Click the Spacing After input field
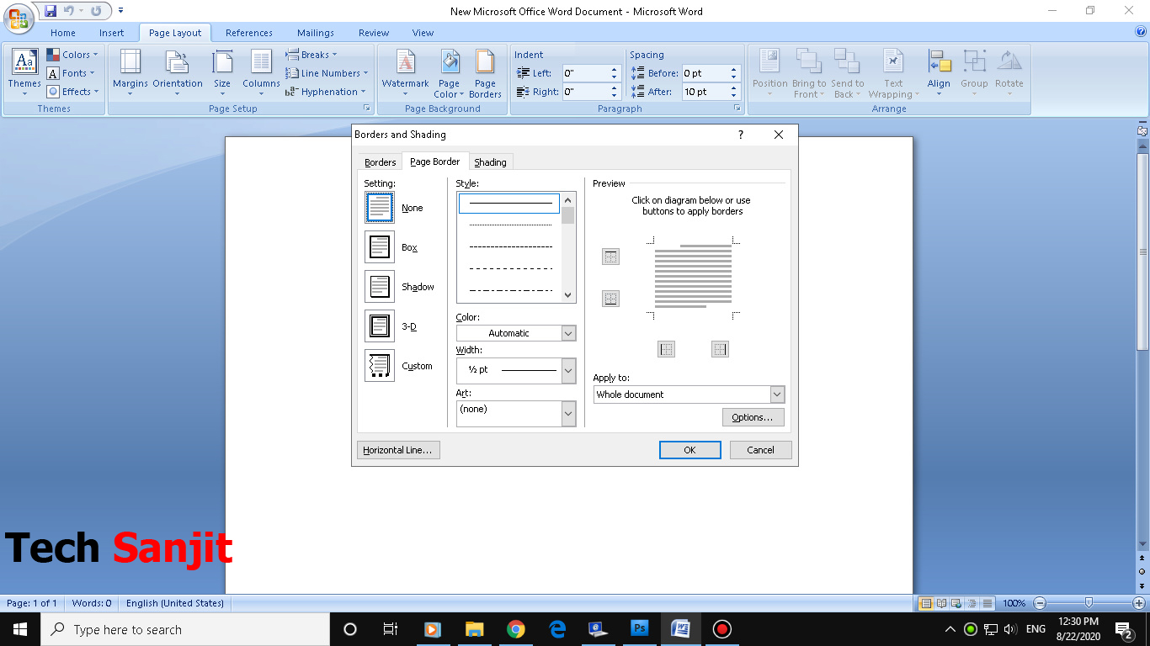 705,92
